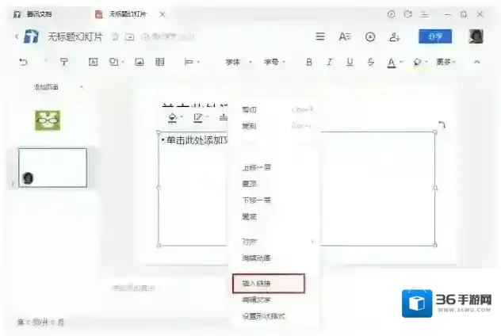Choose 插入链接 in context menu
This screenshot has width=501, height=336.
tap(269, 283)
